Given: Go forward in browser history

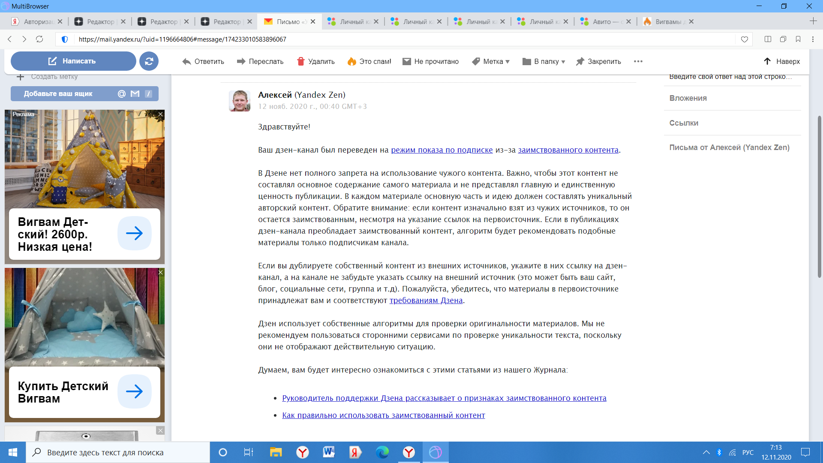Looking at the screenshot, I should (24, 39).
